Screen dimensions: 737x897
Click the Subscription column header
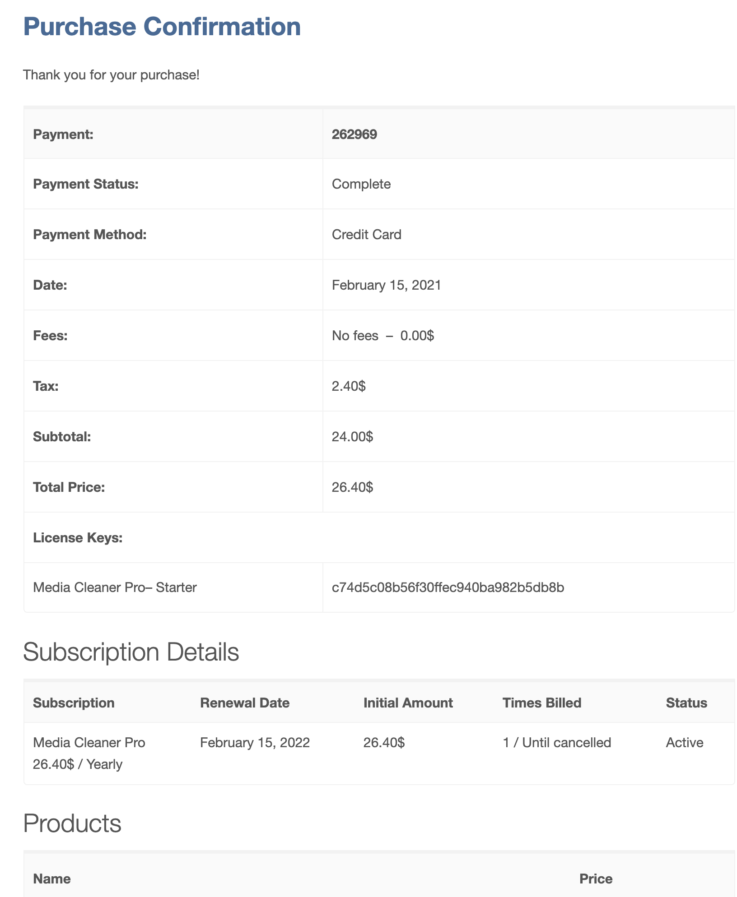(x=74, y=703)
